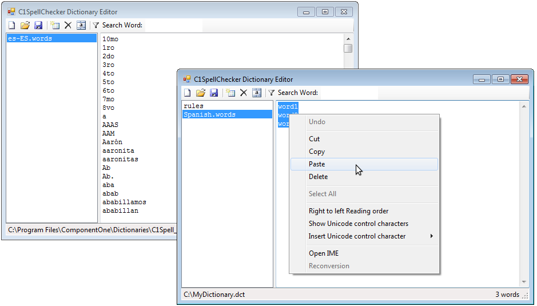Click 2do in back window word list
The width and height of the screenshot is (537, 306).
108,56
